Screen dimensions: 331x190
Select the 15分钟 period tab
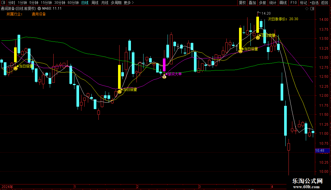point(46,3)
